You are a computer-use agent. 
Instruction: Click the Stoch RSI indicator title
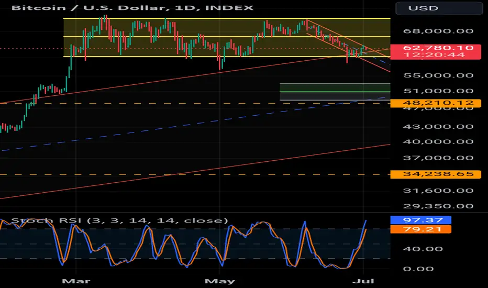point(120,221)
